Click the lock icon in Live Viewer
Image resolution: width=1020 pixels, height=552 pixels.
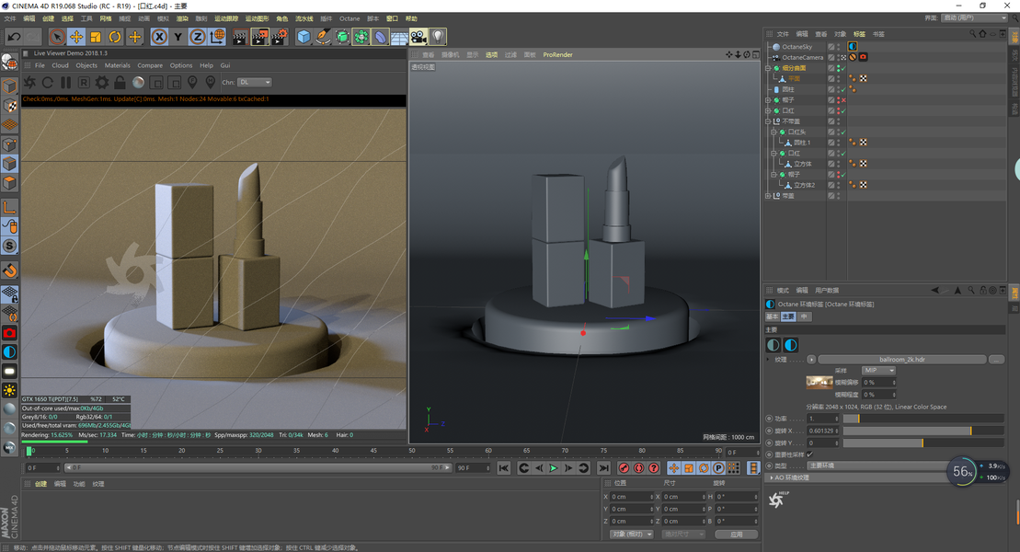(120, 83)
